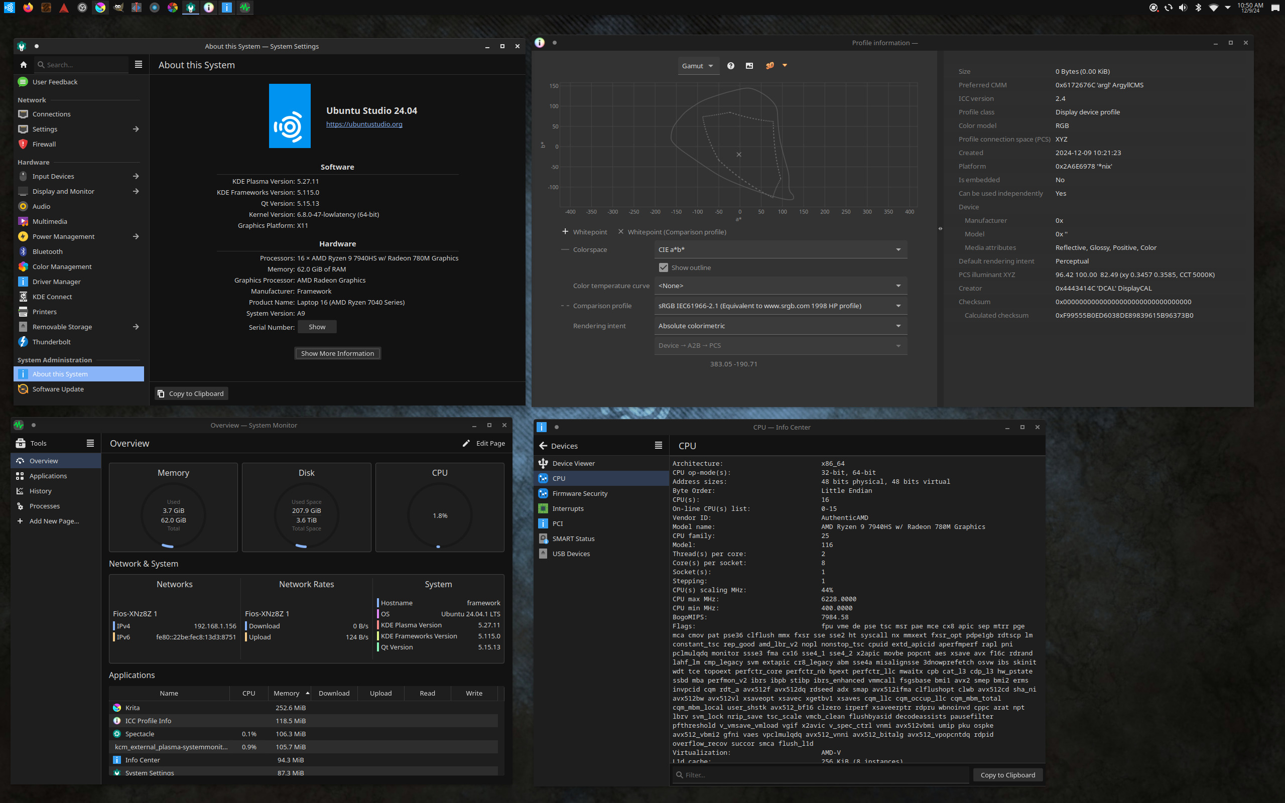Click Krita icon in the top panel
Image resolution: width=1285 pixels, height=803 pixels.
[x=100, y=8]
